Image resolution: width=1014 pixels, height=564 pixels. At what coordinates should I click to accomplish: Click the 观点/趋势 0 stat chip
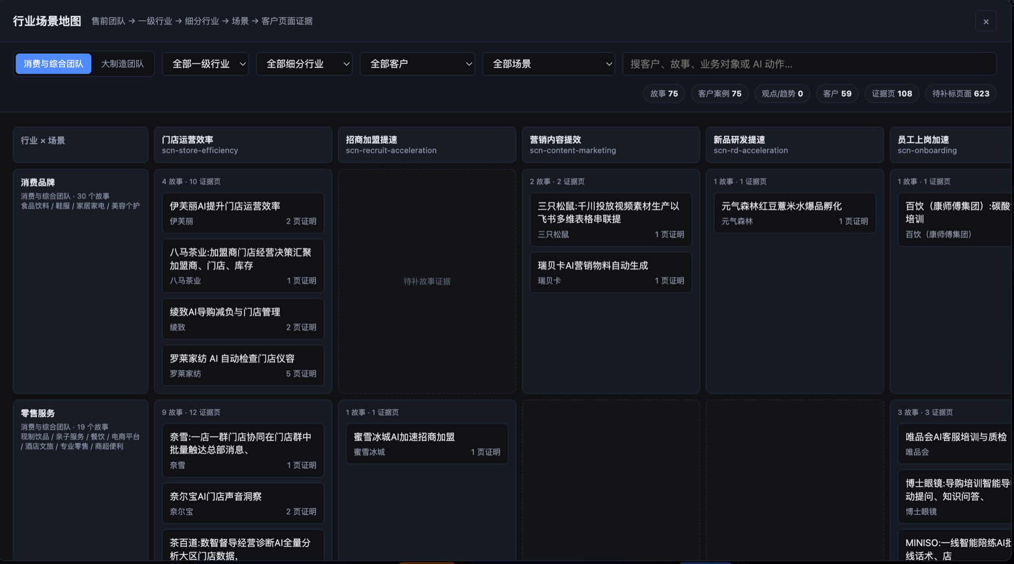[782, 93]
